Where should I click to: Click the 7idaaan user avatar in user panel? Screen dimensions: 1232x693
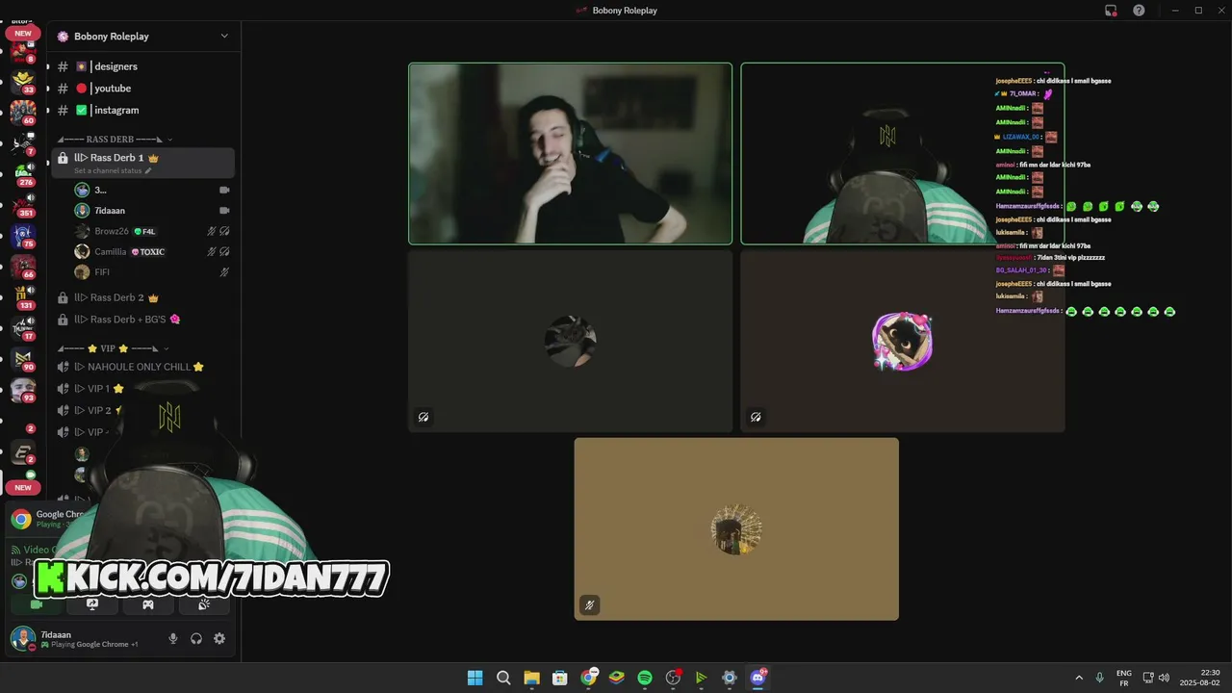click(x=22, y=638)
